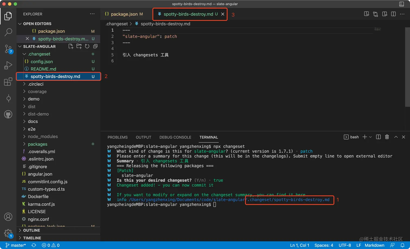Change encoding via UTF-8
Image resolution: width=410 pixels, height=249 pixels.
pyautogui.click(x=345, y=245)
